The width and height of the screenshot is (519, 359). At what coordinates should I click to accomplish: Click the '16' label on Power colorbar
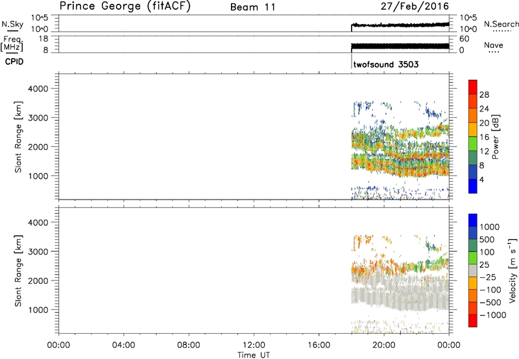pos(484,137)
